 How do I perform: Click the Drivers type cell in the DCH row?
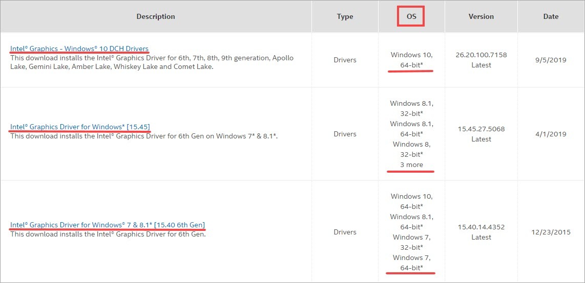345,60
